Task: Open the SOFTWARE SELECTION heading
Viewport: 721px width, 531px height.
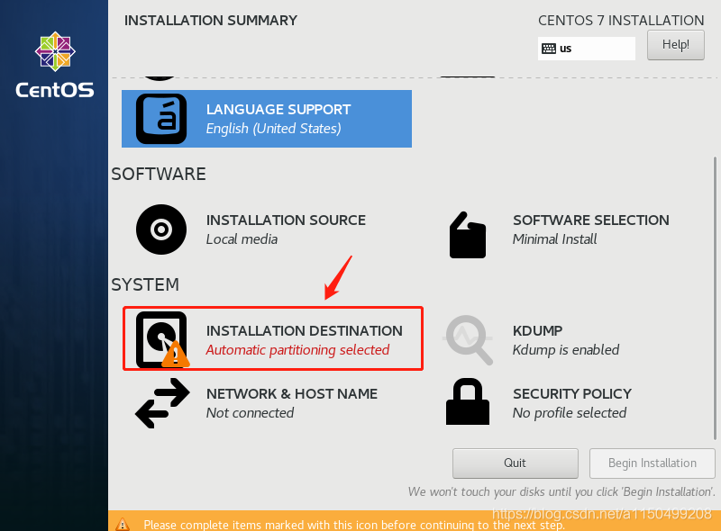Action: click(x=591, y=220)
